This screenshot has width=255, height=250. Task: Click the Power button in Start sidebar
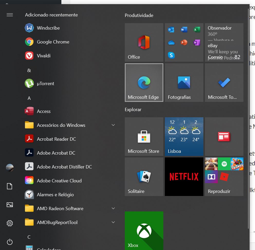(x=10, y=242)
